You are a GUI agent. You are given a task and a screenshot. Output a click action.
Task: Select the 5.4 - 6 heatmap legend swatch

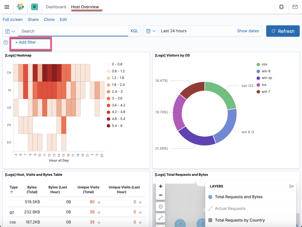108,126
